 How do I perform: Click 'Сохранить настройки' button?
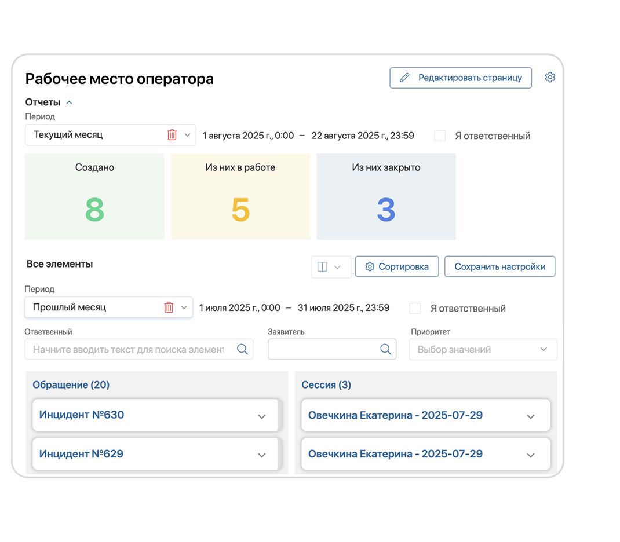500,266
